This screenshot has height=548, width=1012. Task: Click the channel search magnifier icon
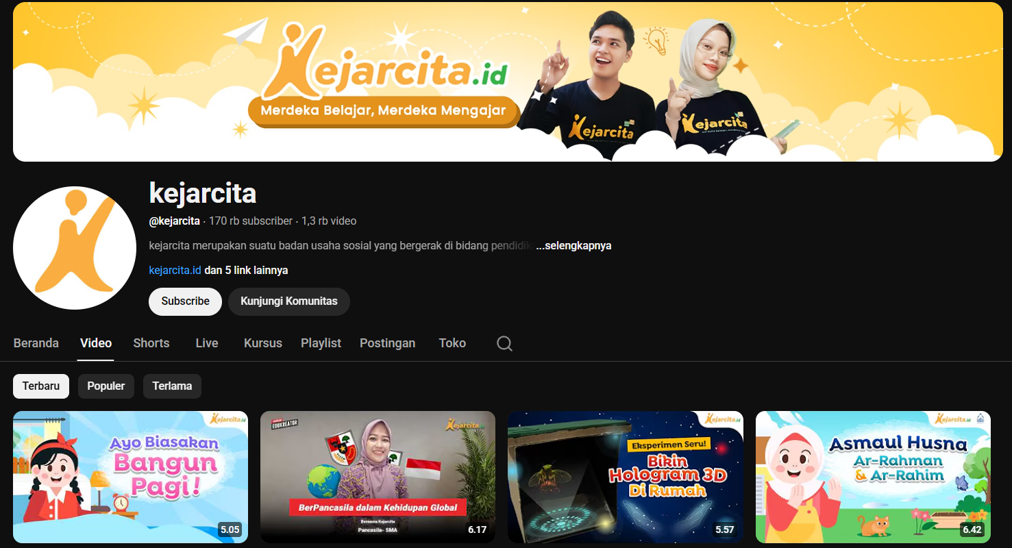[504, 344]
